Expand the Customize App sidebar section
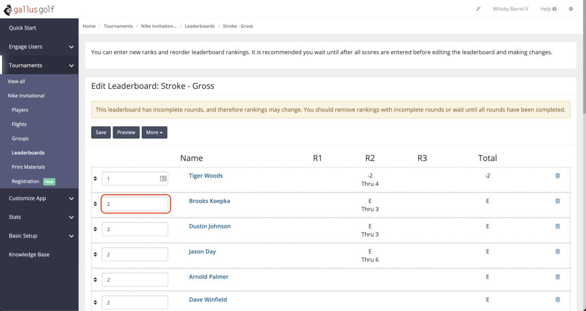586x311 pixels. [39, 198]
